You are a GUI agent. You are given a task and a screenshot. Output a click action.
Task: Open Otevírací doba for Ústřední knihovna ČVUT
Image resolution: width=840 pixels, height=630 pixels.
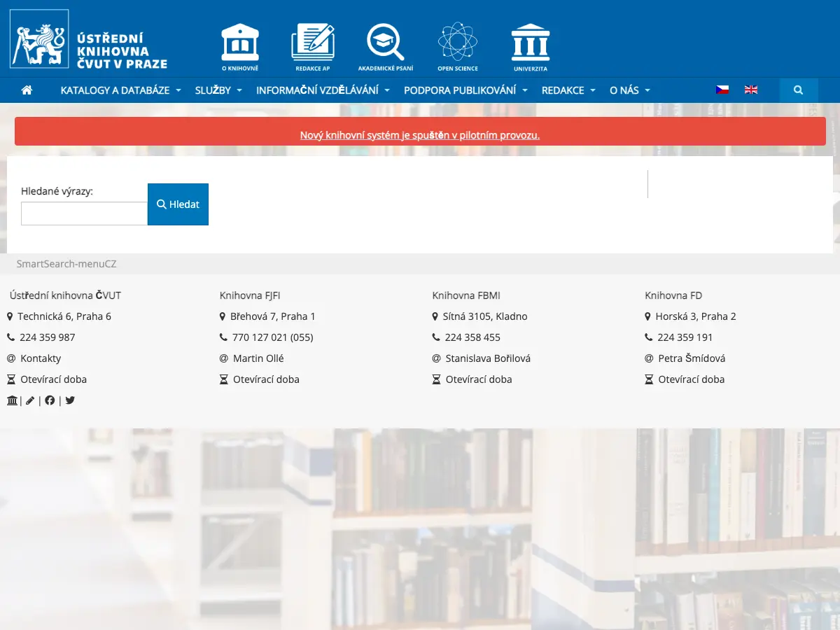click(x=54, y=379)
